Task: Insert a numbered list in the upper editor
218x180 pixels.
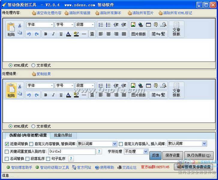Action: 101,25
